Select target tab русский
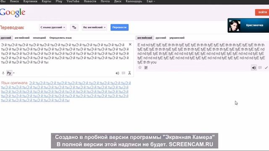 [x=161, y=38]
